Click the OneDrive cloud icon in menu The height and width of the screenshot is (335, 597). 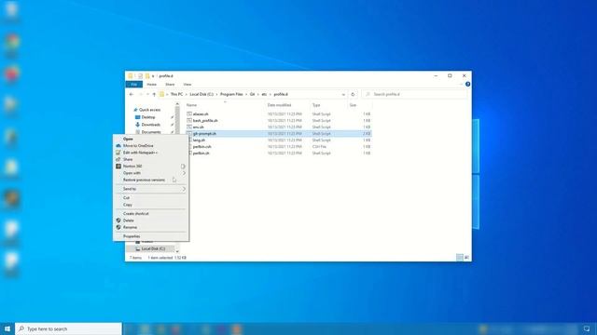[x=118, y=146]
